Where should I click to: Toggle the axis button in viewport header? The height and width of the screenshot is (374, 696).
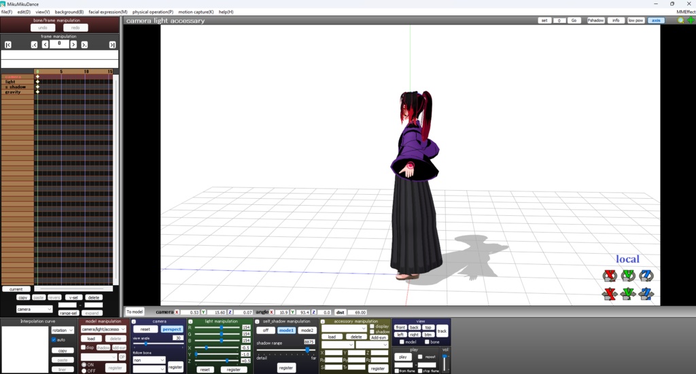pos(656,20)
